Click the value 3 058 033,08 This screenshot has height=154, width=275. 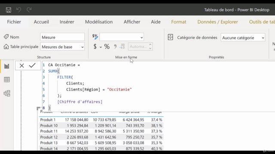(x=134, y=143)
